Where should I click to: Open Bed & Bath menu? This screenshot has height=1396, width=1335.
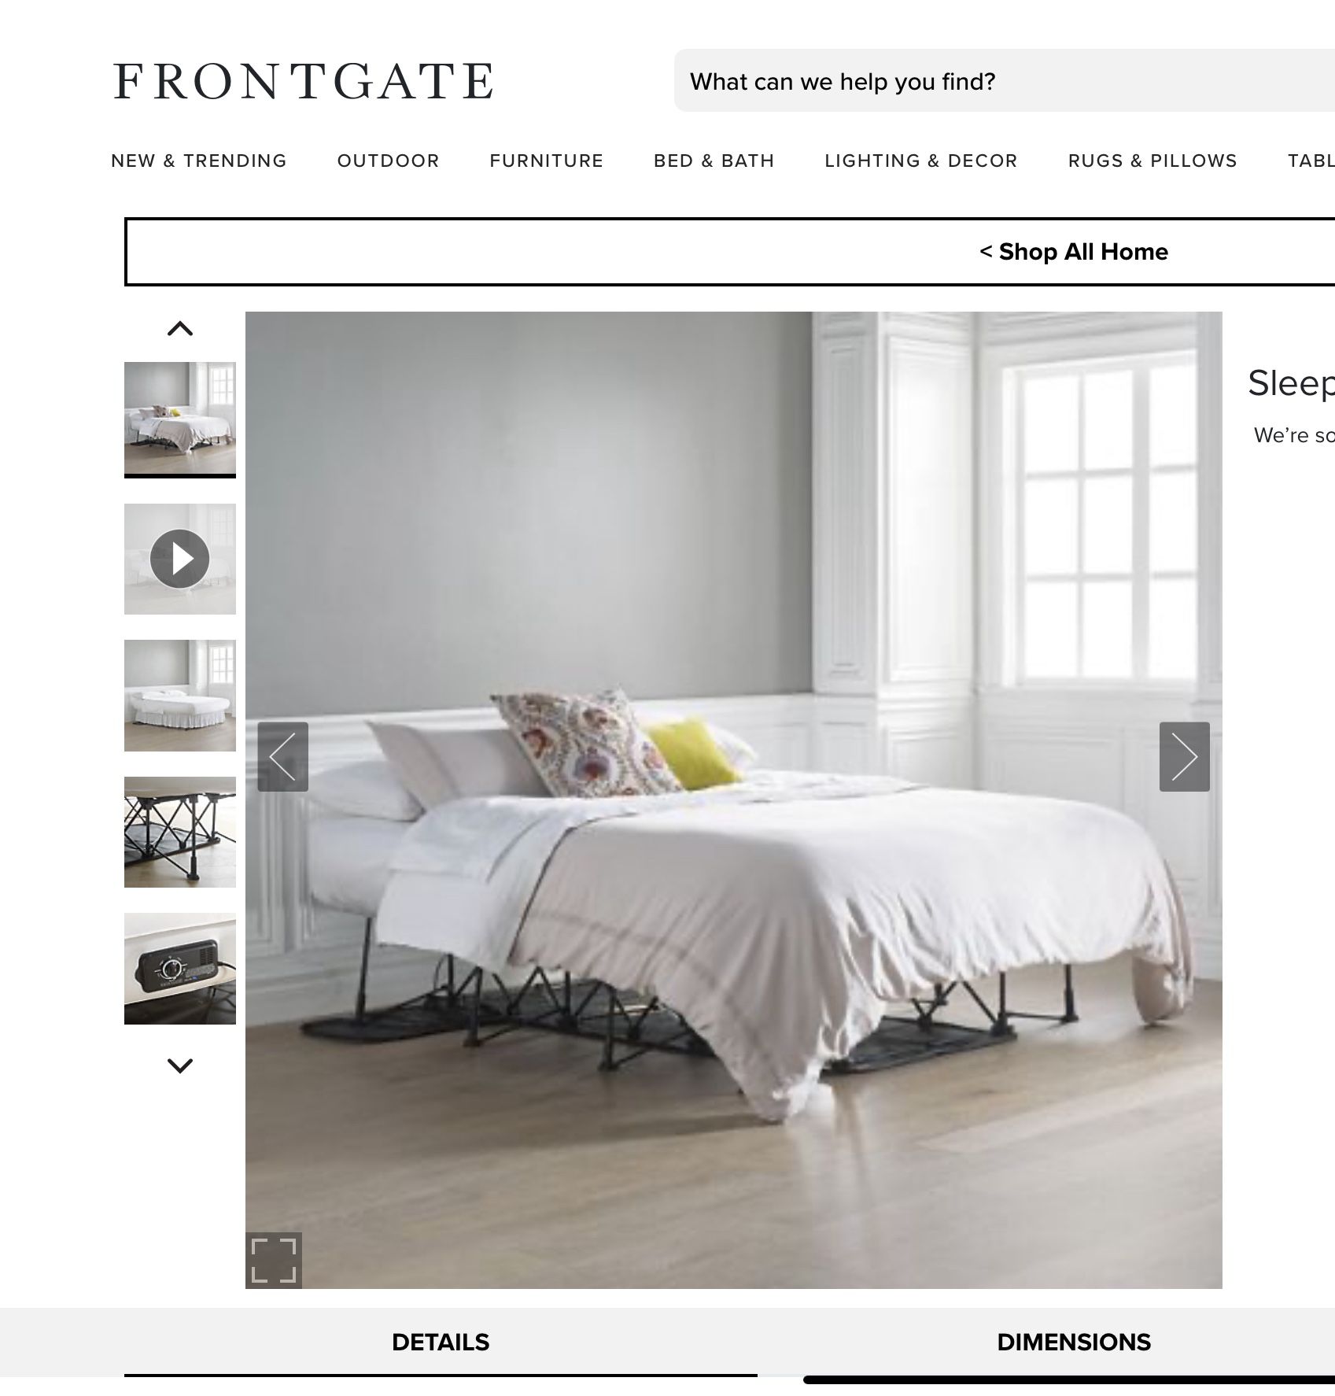click(714, 161)
